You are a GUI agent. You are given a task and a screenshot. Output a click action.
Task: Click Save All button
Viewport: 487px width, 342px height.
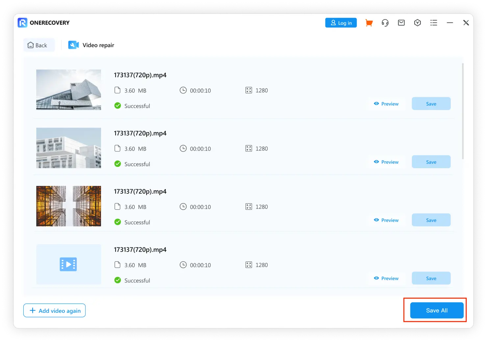pos(436,310)
